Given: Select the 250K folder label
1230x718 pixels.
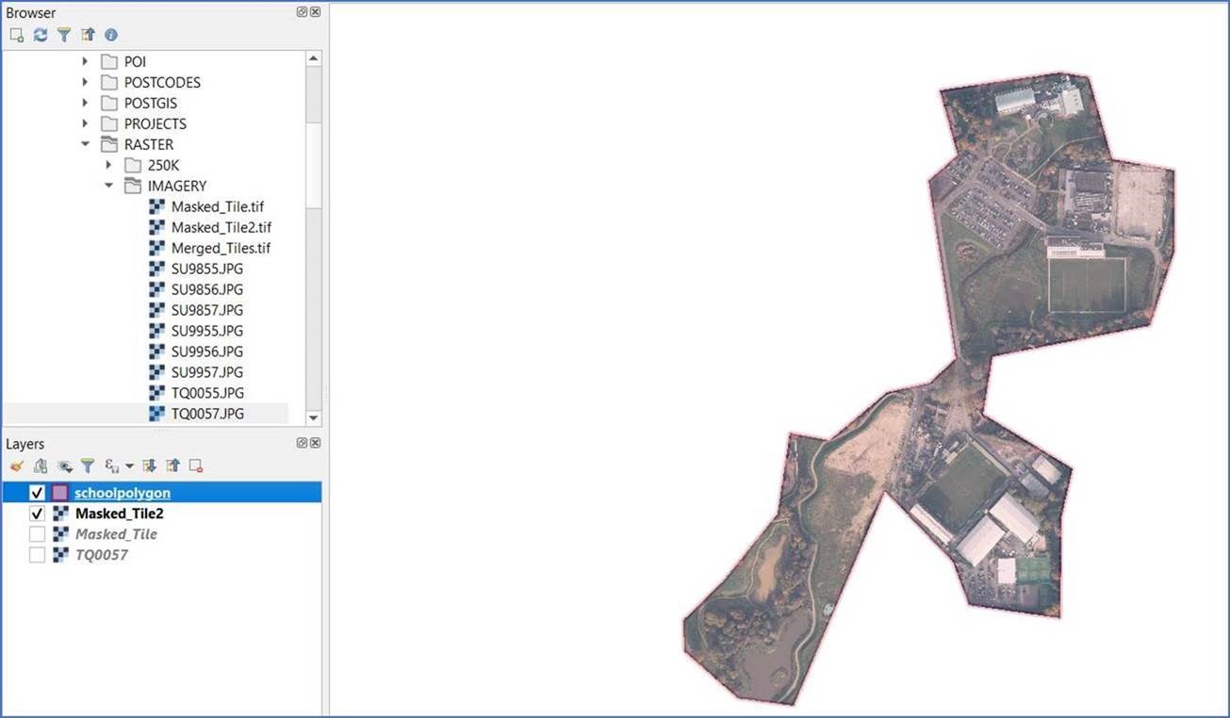Looking at the screenshot, I should tap(163, 165).
